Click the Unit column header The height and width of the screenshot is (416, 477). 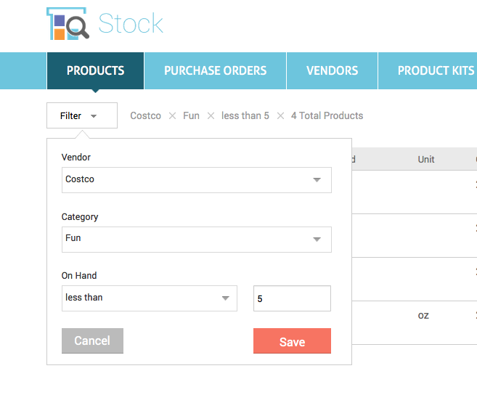[426, 159]
